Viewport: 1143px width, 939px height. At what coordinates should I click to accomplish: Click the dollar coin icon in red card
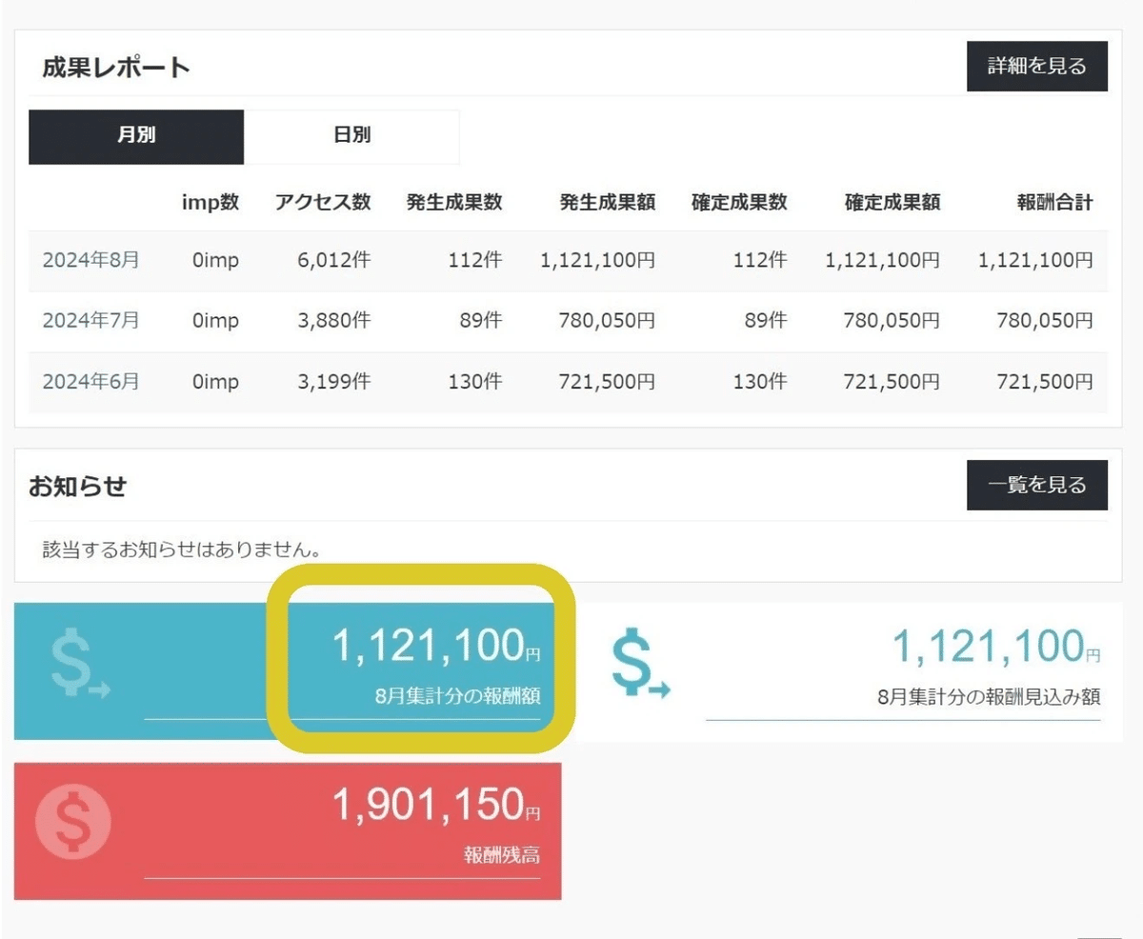(x=72, y=820)
